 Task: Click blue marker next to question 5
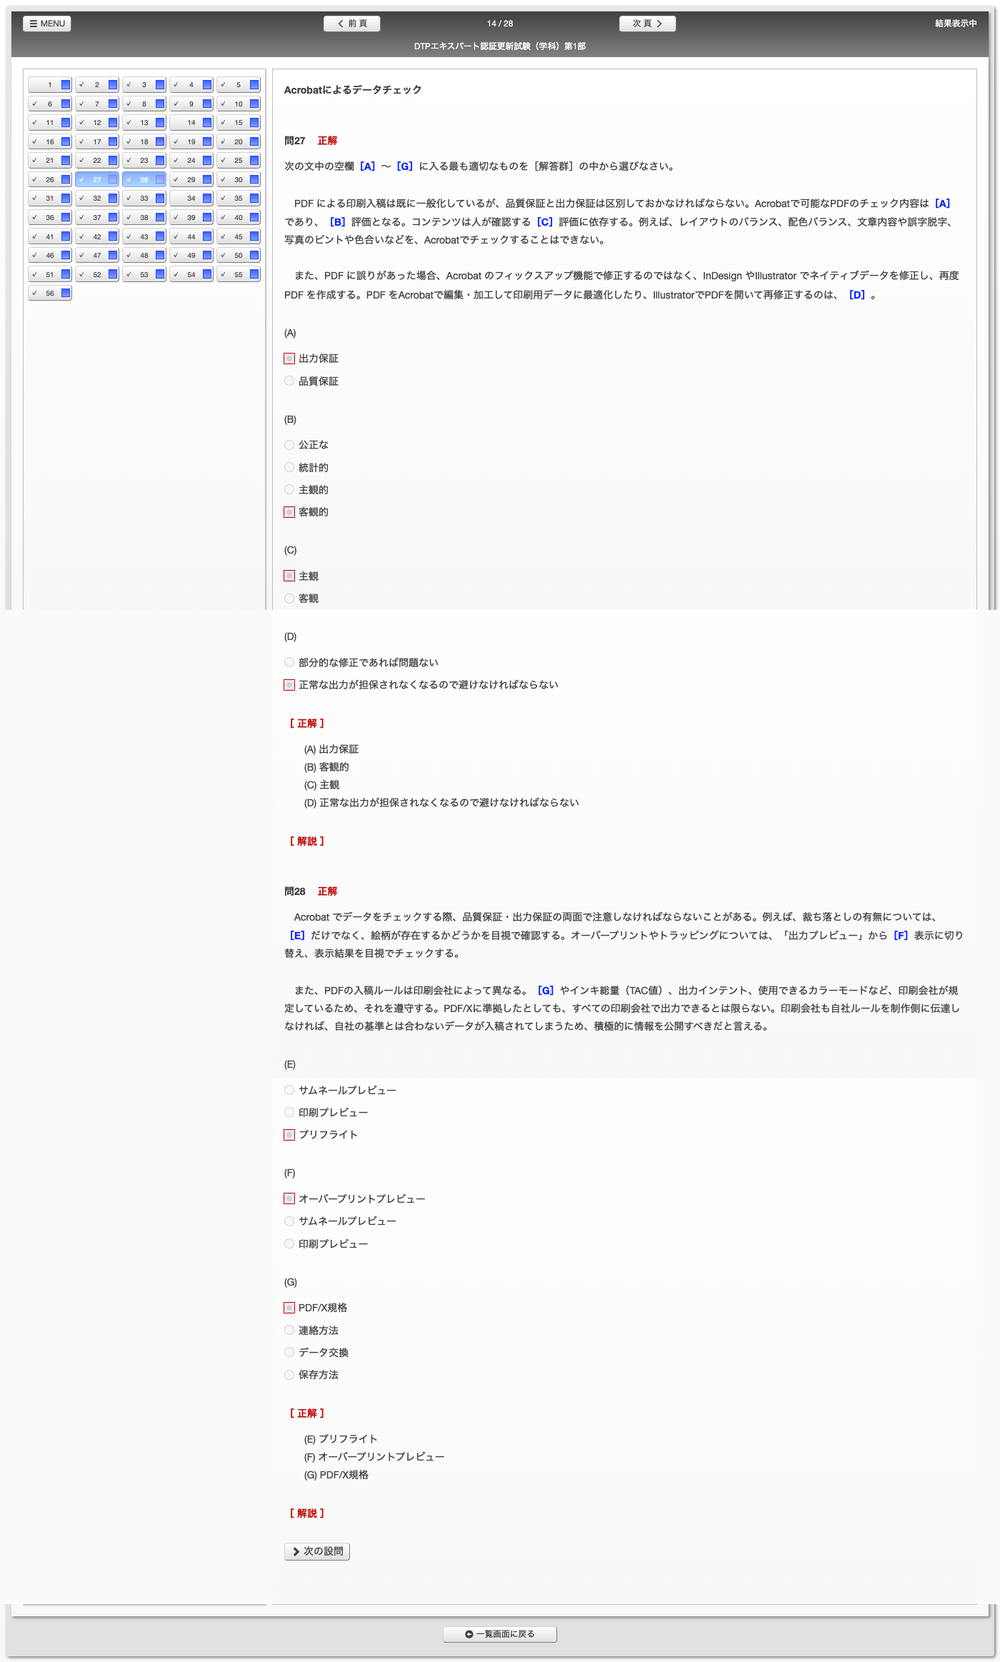[254, 85]
